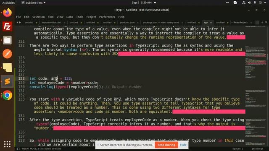The height and width of the screenshot is (151, 269).
Task: Close the products.json tab
Action: click(137, 23)
